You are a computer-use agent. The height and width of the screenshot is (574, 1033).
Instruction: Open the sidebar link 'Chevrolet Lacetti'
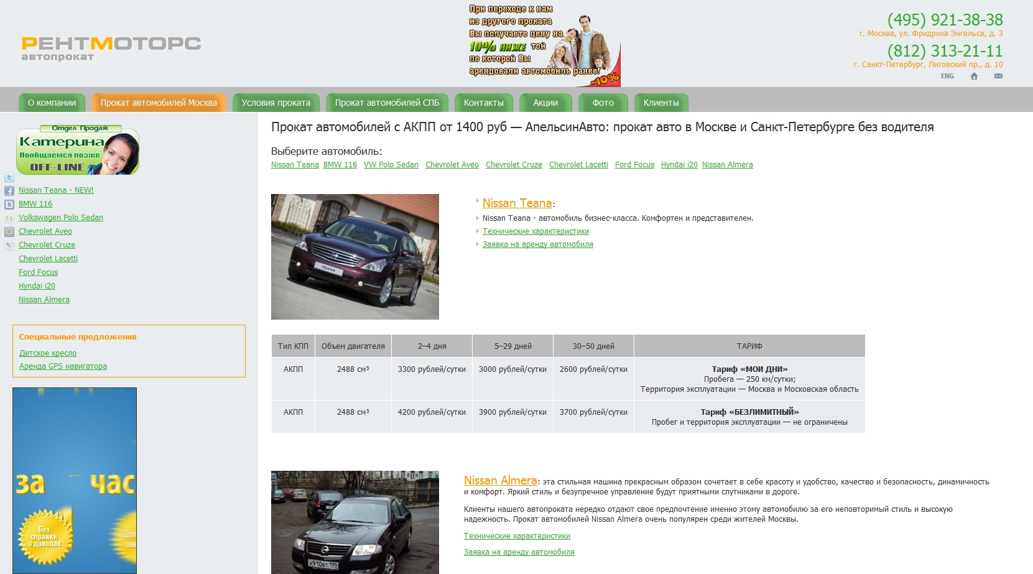[48, 259]
